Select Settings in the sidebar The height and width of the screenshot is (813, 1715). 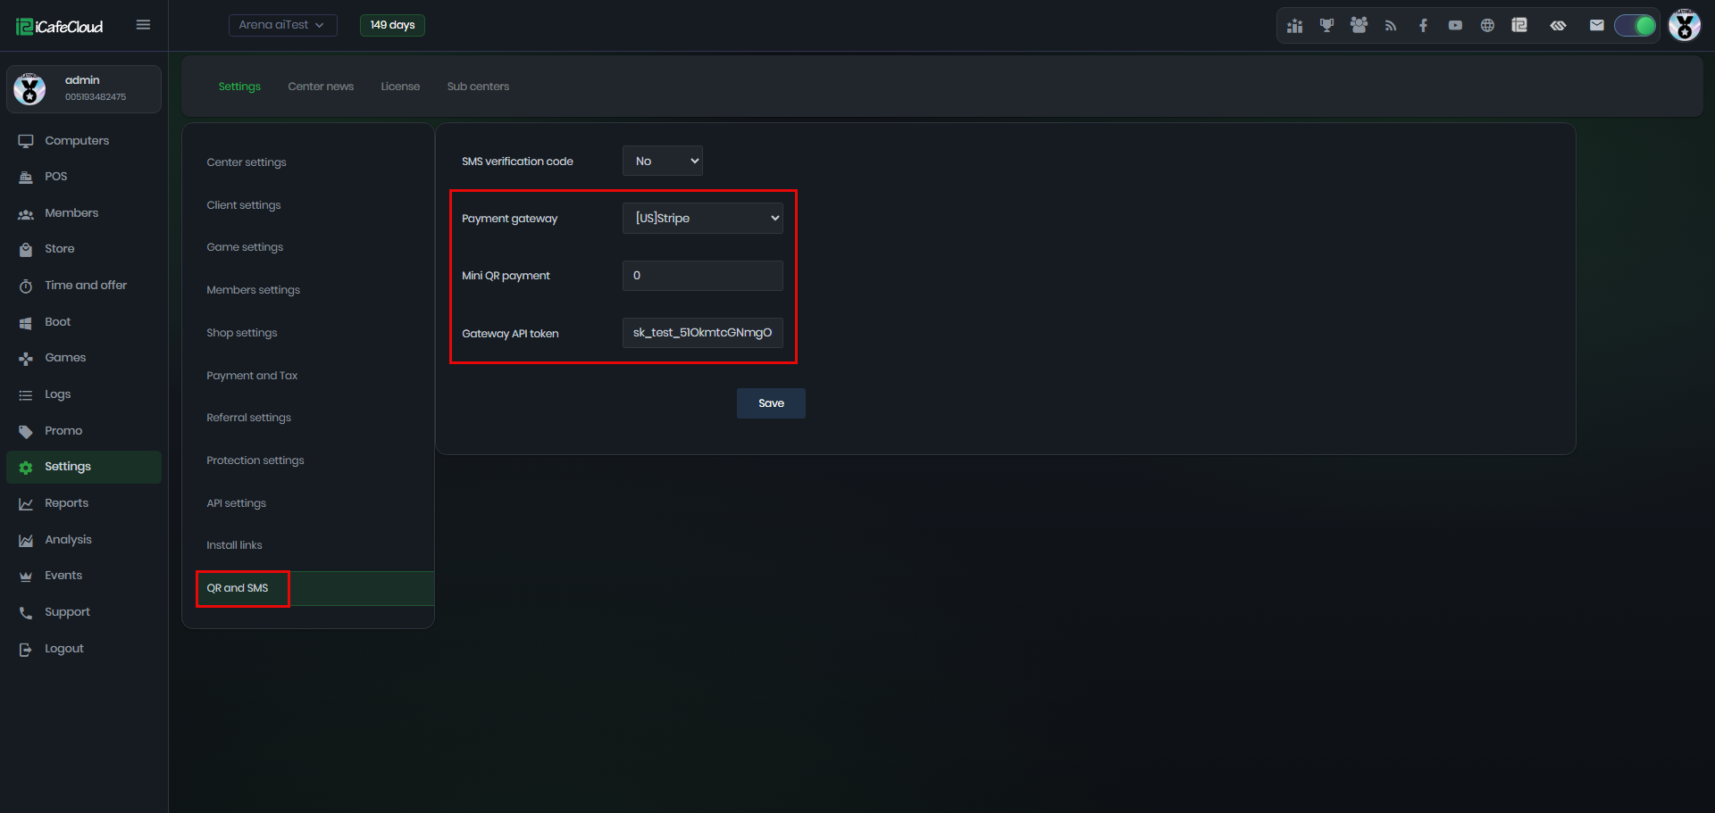[84, 467]
